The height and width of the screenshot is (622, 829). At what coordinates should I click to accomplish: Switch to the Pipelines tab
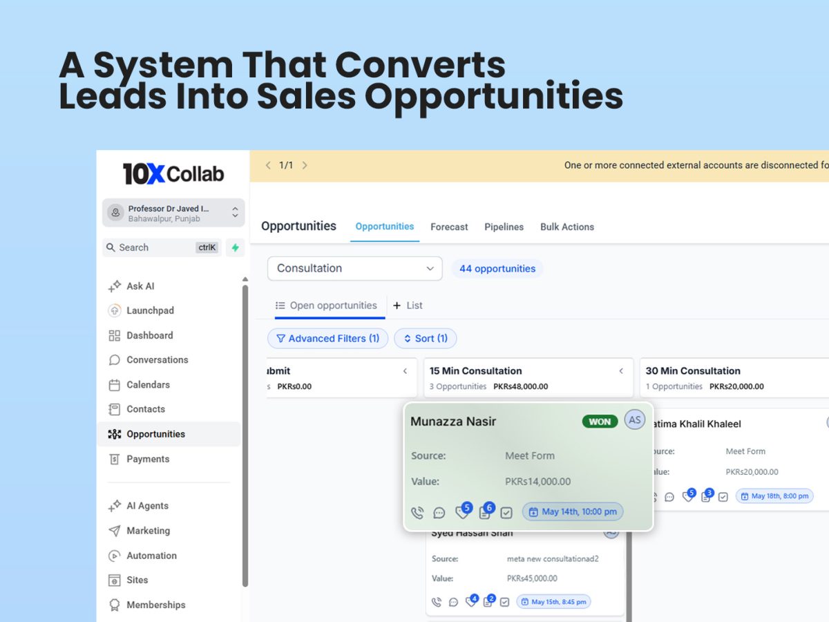504,227
